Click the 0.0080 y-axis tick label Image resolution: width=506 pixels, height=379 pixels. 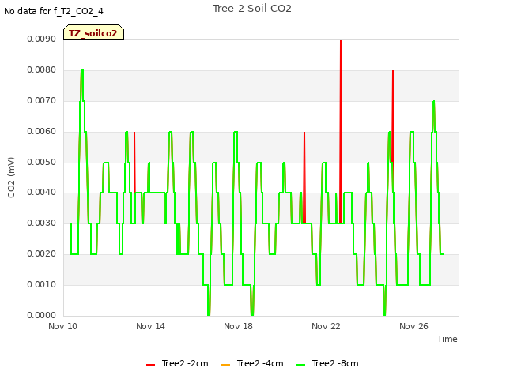[41, 69]
